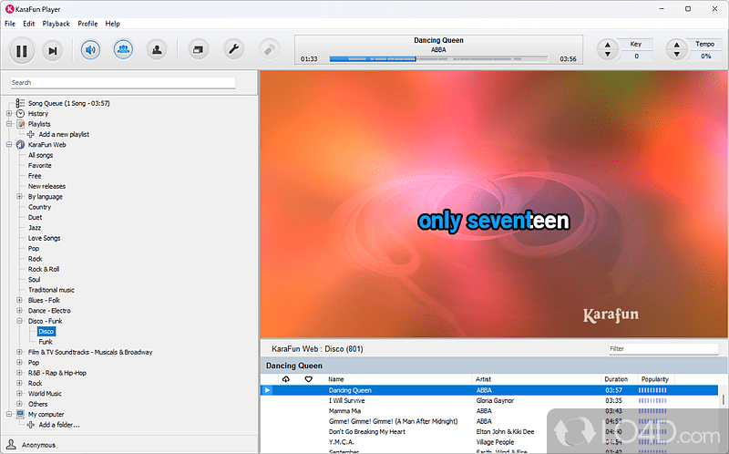
Task: Click the Filter field above song list
Action: coord(663,349)
